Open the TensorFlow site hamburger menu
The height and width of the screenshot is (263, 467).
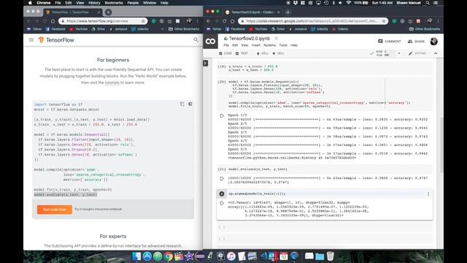click(31, 39)
